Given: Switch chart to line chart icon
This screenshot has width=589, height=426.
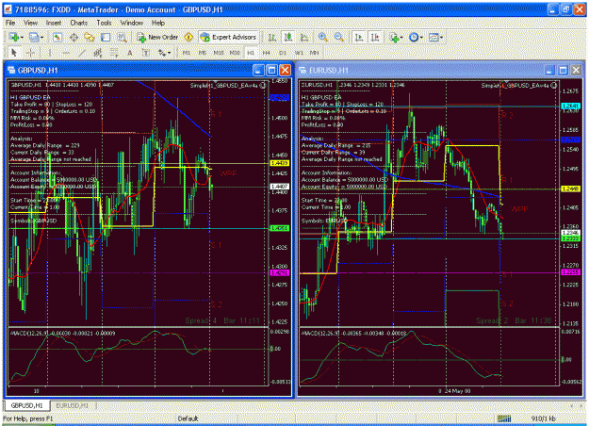Looking at the screenshot, I should 304,37.
